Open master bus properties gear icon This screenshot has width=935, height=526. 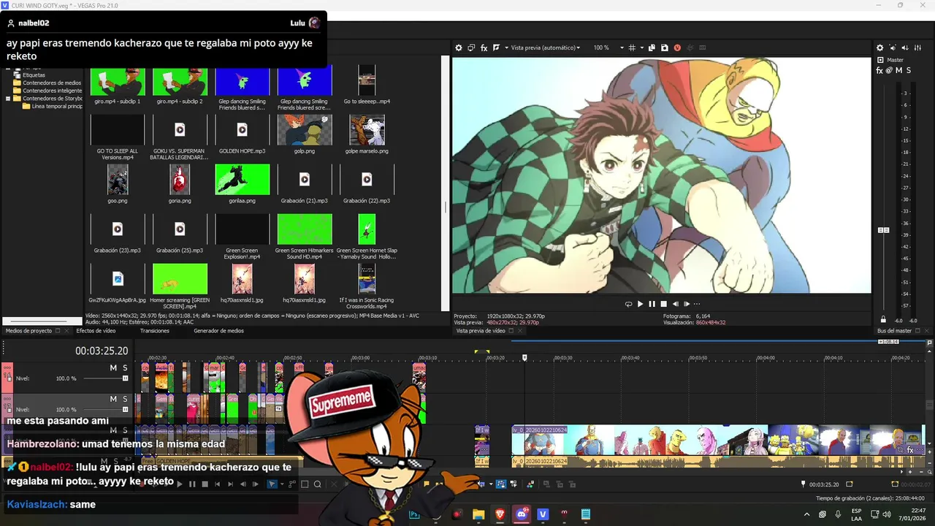click(x=880, y=47)
